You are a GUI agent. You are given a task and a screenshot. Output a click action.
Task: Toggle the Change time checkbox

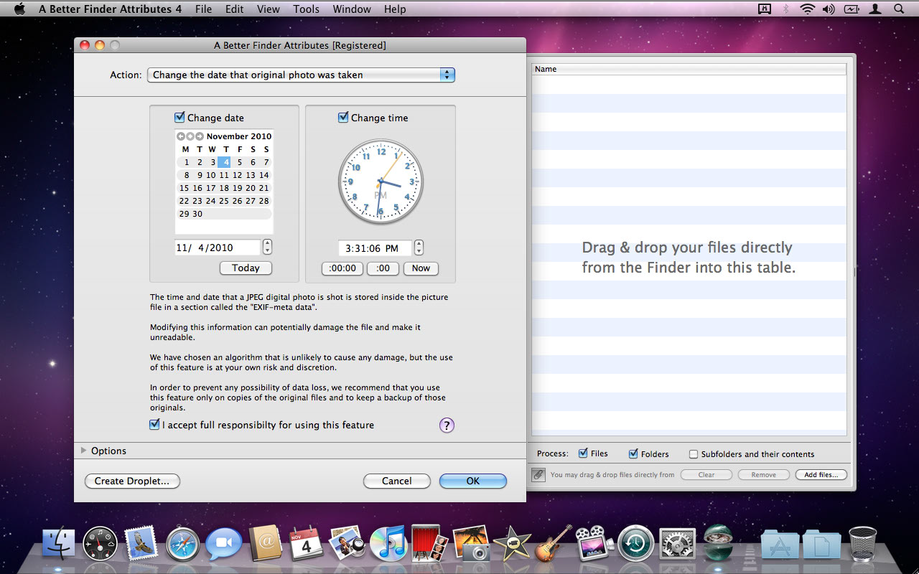click(x=343, y=117)
